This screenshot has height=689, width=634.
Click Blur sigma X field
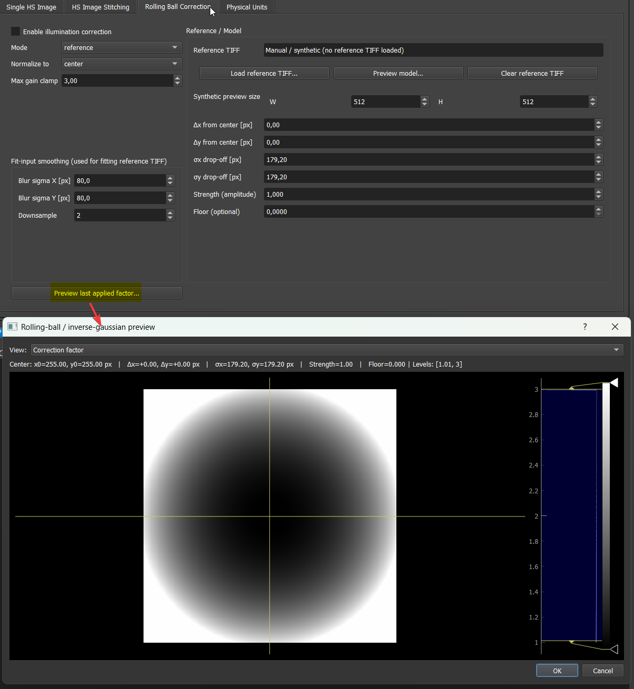click(120, 180)
